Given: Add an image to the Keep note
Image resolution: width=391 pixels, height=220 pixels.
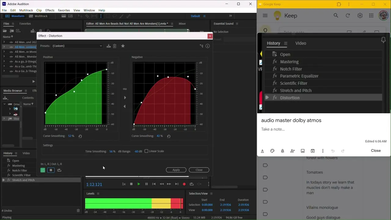Looking at the screenshot, I should click(302, 151).
